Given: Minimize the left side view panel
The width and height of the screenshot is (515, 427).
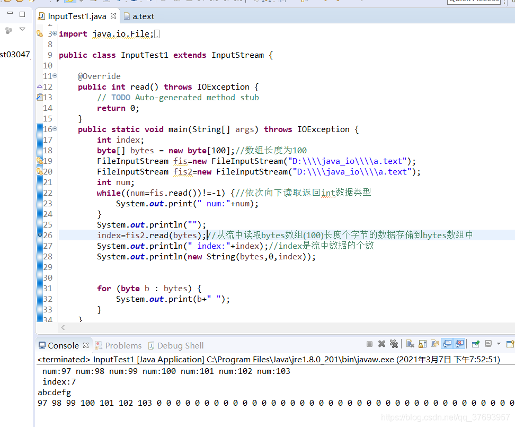Looking at the screenshot, I should click(10, 13).
